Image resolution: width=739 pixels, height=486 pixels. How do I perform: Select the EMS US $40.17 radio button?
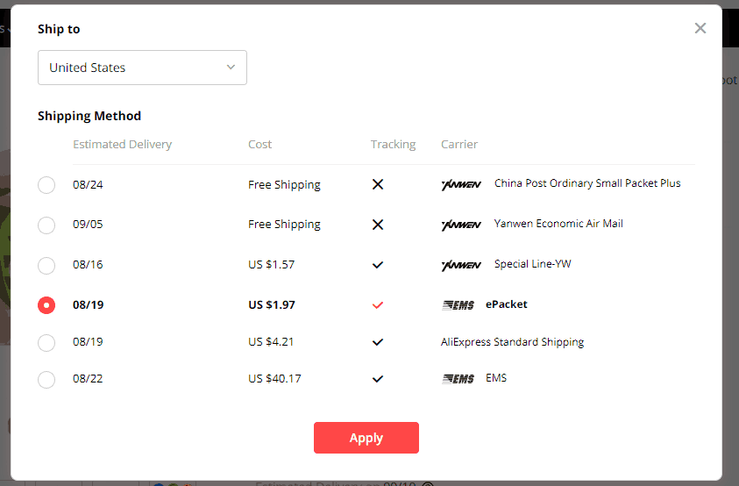point(46,379)
